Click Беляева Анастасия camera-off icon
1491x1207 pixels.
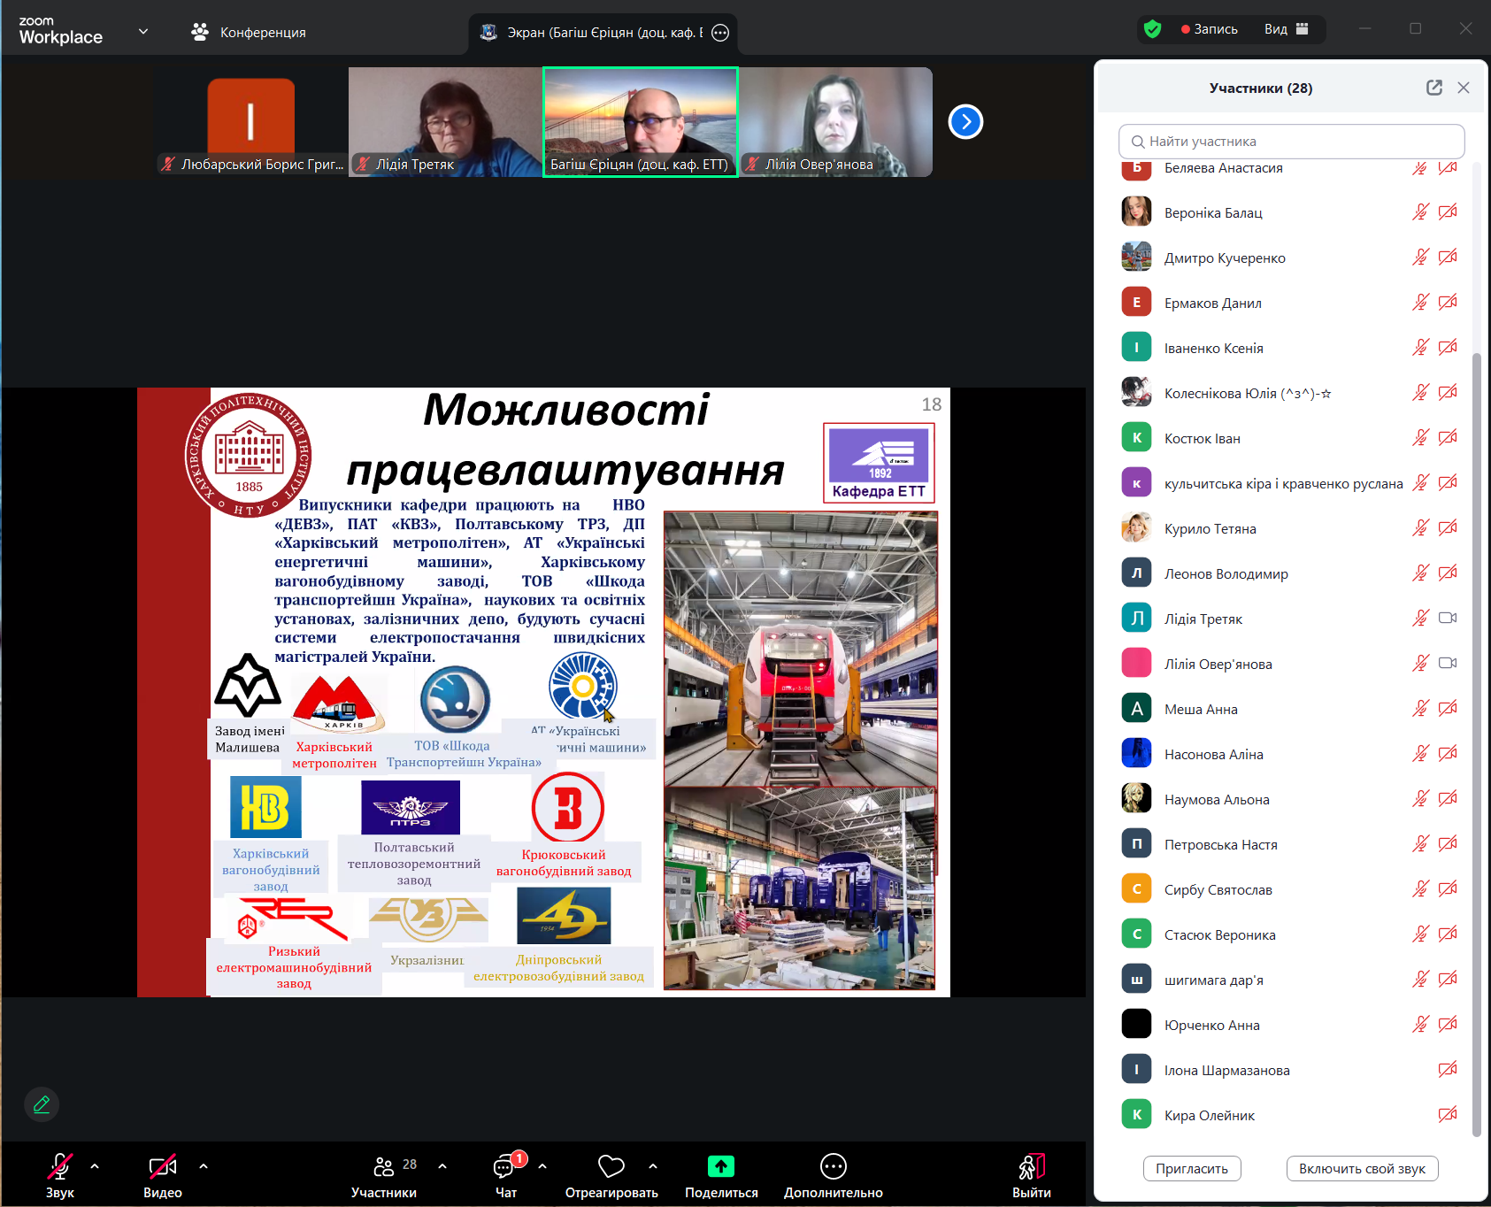pyautogui.click(x=1448, y=168)
